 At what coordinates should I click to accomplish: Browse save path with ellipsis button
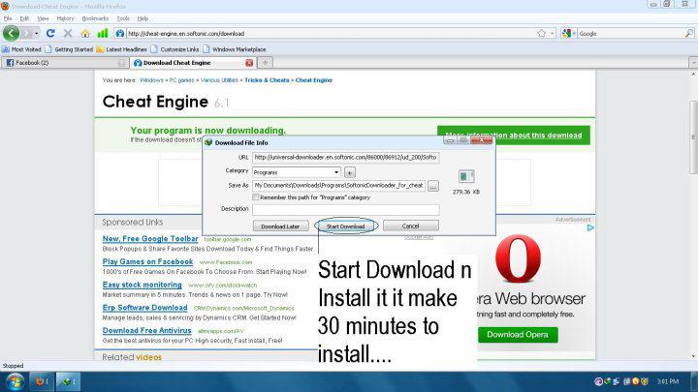[x=433, y=186]
